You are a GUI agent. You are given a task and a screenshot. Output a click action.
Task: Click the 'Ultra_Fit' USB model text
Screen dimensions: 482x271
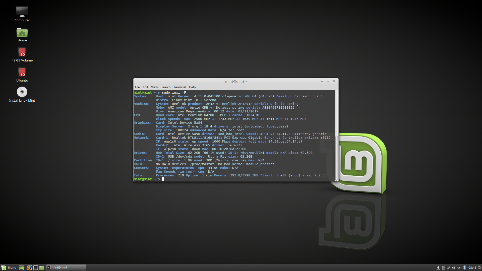click(x=217, y=157)
